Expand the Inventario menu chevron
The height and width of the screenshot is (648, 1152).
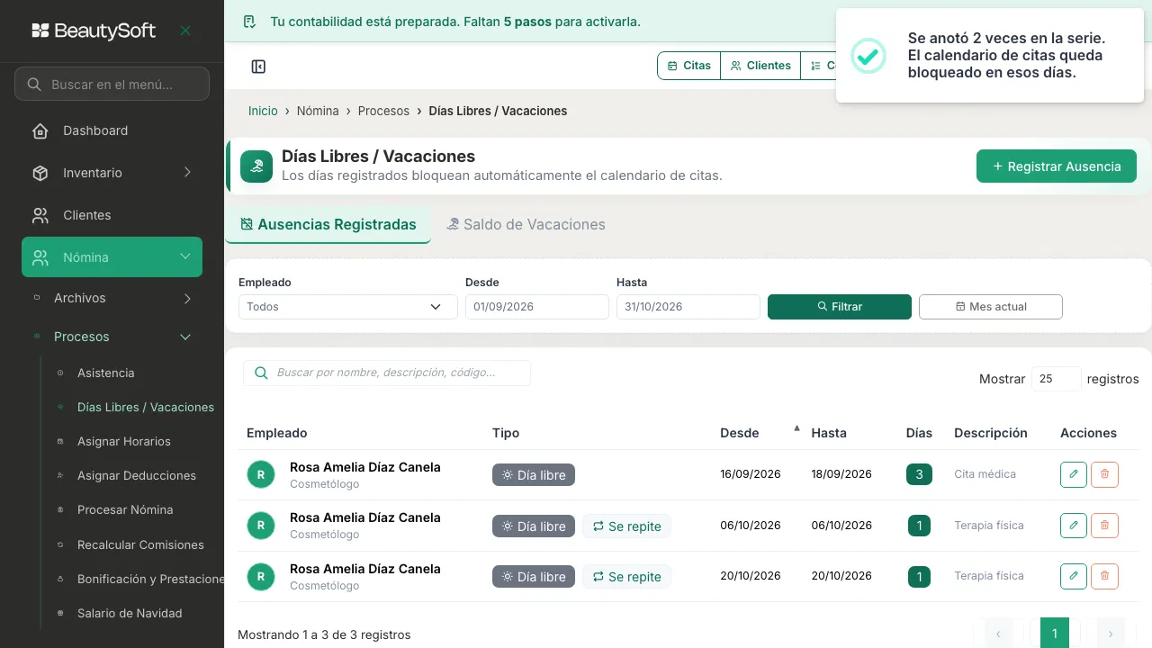pyautogui.click(x=187, y=173)
